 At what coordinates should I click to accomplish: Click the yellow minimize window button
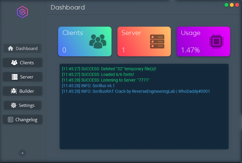[232, 5]
